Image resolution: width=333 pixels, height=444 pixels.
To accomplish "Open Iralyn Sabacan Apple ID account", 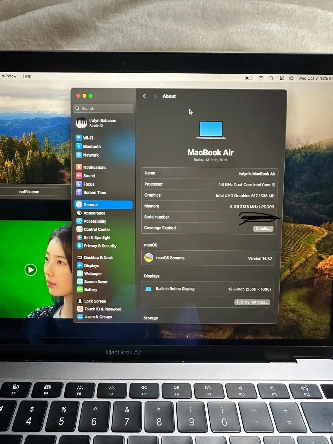I will tap(103, 123).
